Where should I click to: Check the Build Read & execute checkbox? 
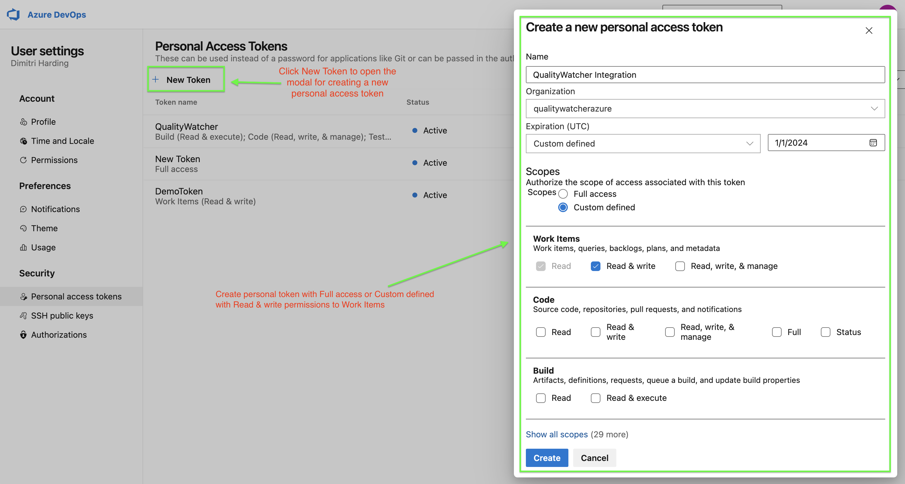tap(595, 398)
